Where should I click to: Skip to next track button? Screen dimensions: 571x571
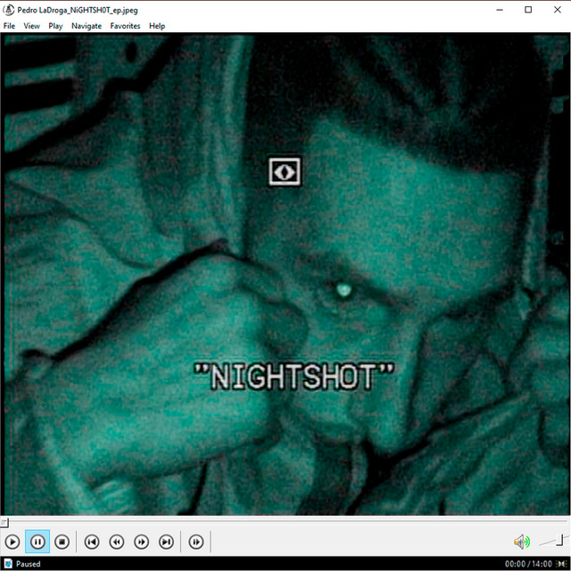pos(166,542)
